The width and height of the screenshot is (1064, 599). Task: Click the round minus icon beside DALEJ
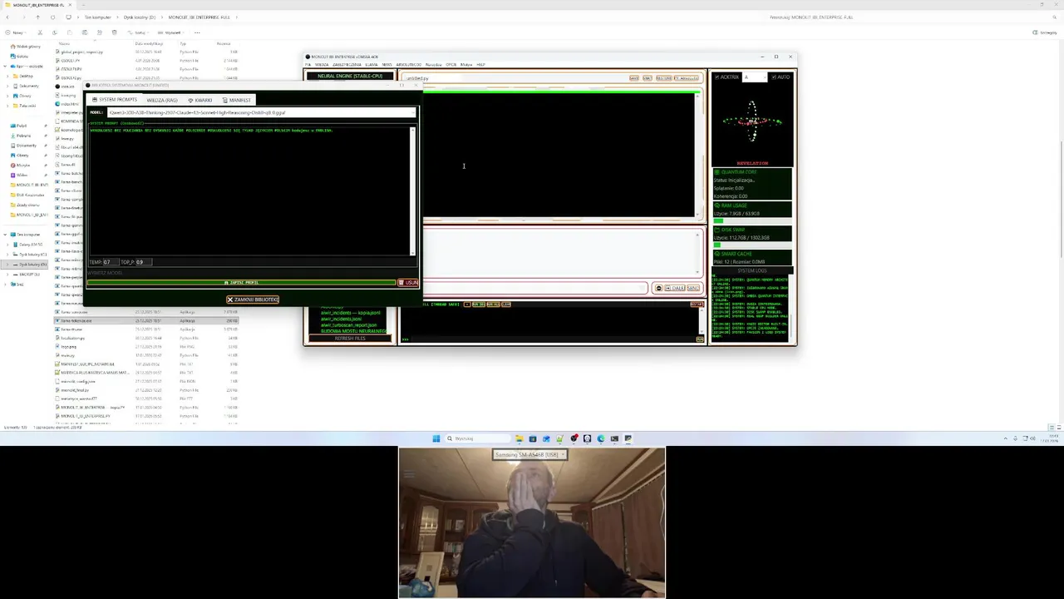click(x=658, y=288)
